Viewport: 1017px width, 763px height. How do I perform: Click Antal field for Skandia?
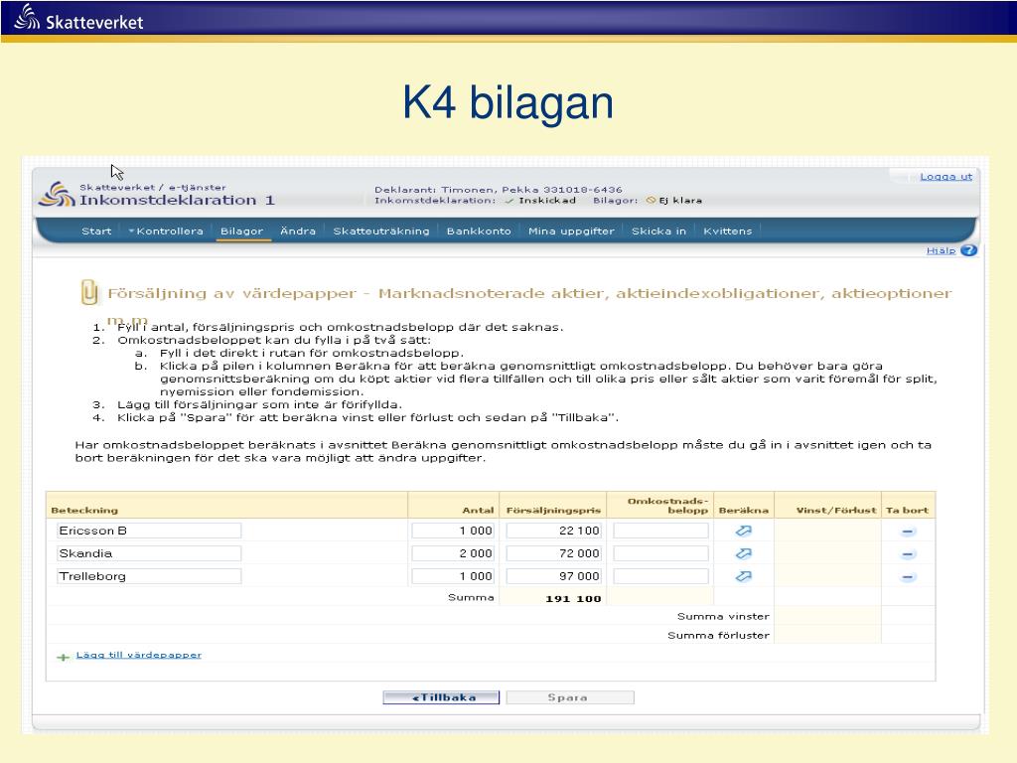453,553
